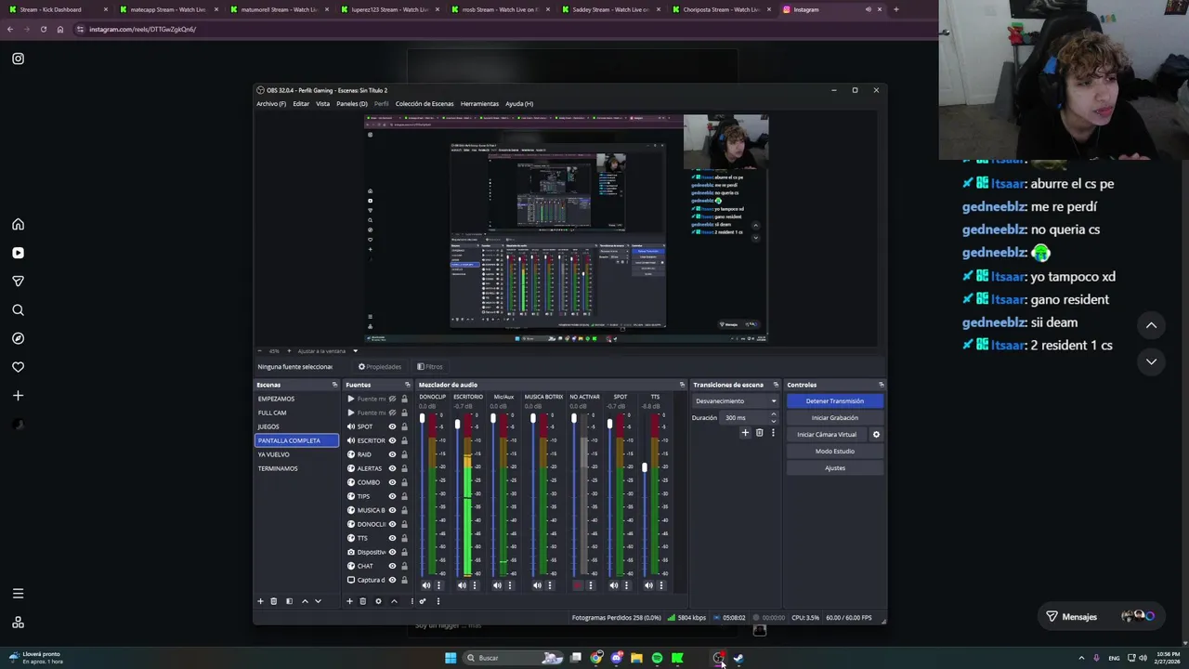
Task: Pop out the Mezclador de audio dock
Action: 682,385
